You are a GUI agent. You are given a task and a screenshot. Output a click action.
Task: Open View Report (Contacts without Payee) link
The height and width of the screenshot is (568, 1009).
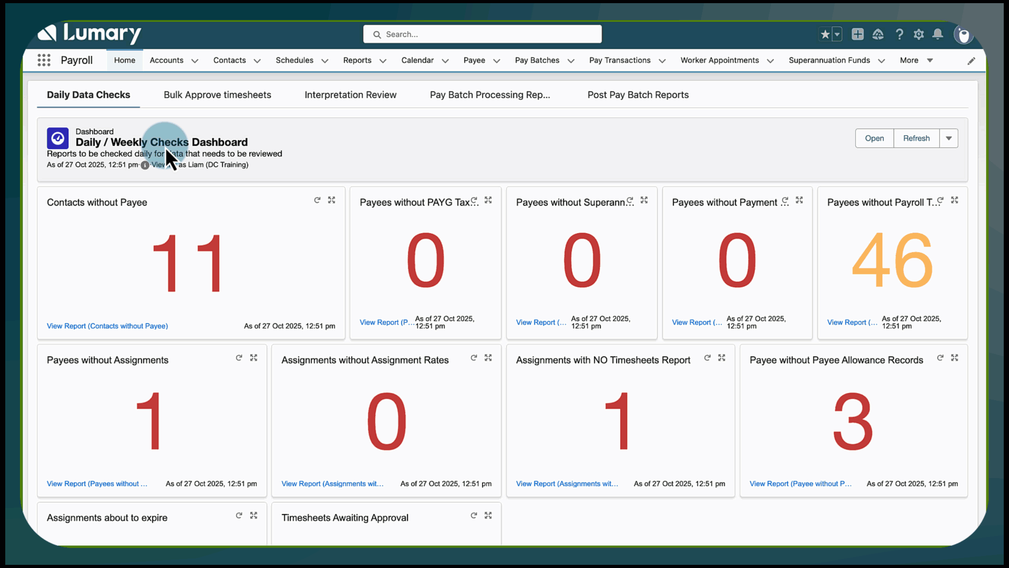107,326
